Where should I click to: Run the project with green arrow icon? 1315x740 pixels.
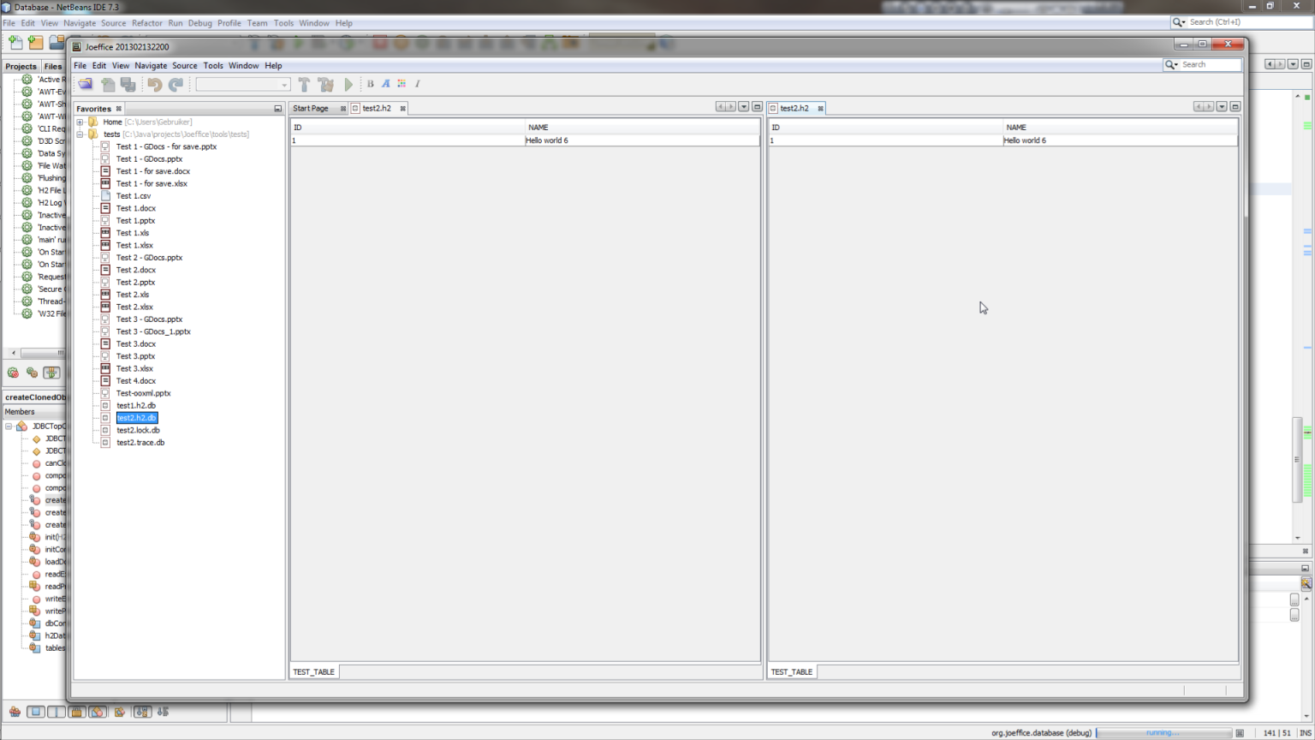point(348,84)
